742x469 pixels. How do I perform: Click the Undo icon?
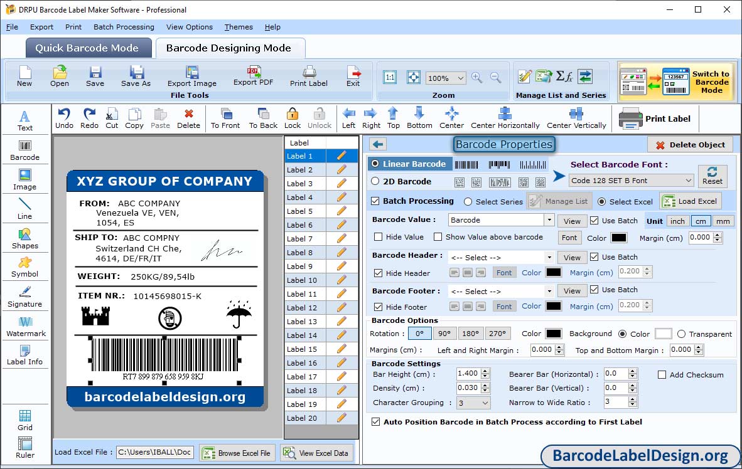64,119
